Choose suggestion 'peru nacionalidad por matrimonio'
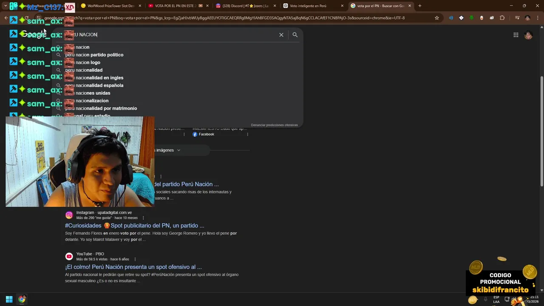 pyautogui.click(x=101, y=108)
